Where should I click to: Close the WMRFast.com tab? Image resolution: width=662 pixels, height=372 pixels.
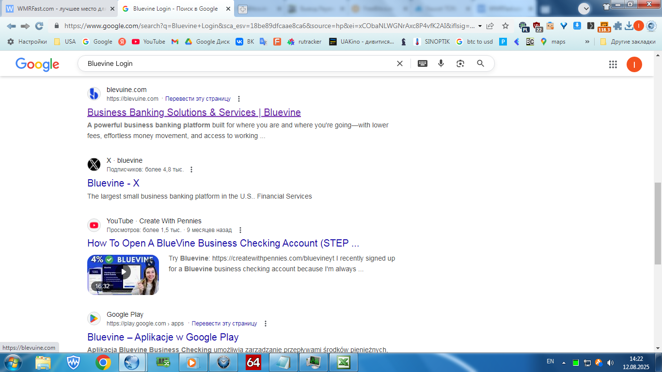(112, 9)
